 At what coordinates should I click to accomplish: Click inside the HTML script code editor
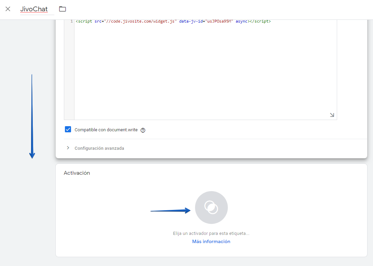[205, 69]
